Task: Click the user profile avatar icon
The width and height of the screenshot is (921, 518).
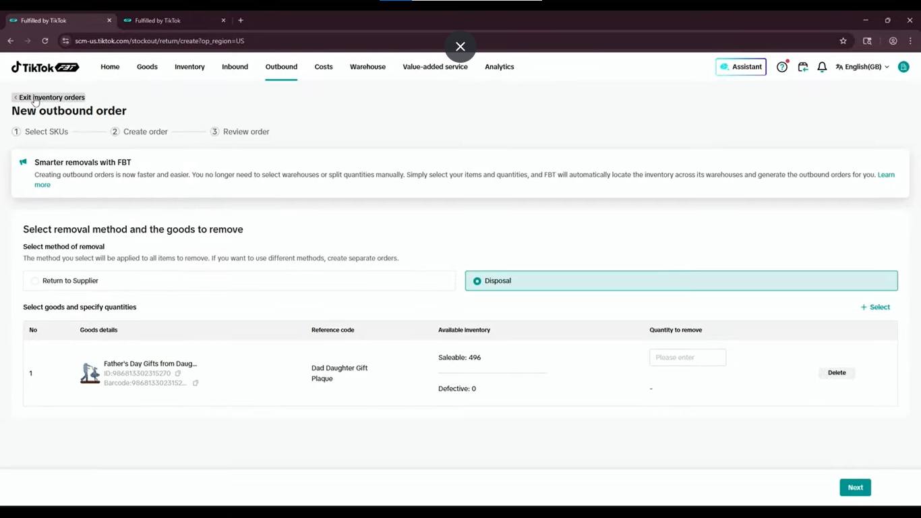Action: coord(903,67)
